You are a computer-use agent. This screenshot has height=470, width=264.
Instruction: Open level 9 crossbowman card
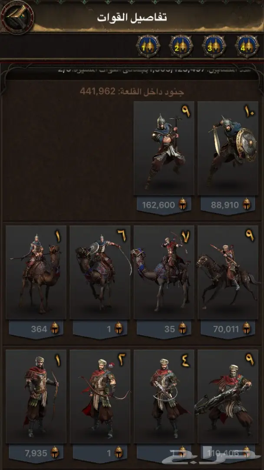[228, 396]
